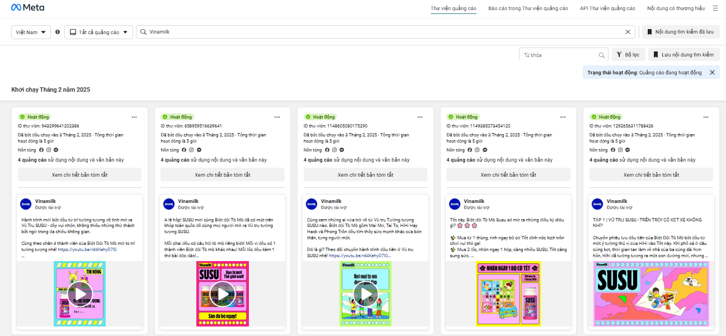726x336 pixels.
Task: Play the SUSU bottles video in second ad
Action: pos(223,294)
